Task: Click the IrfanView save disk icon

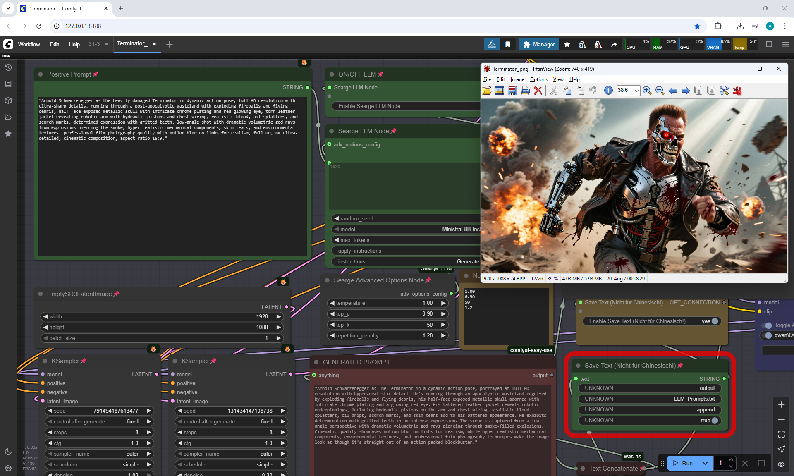Action: coord(512,91)
